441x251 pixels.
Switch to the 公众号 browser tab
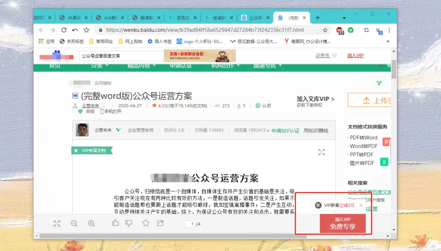click(255, 18)
